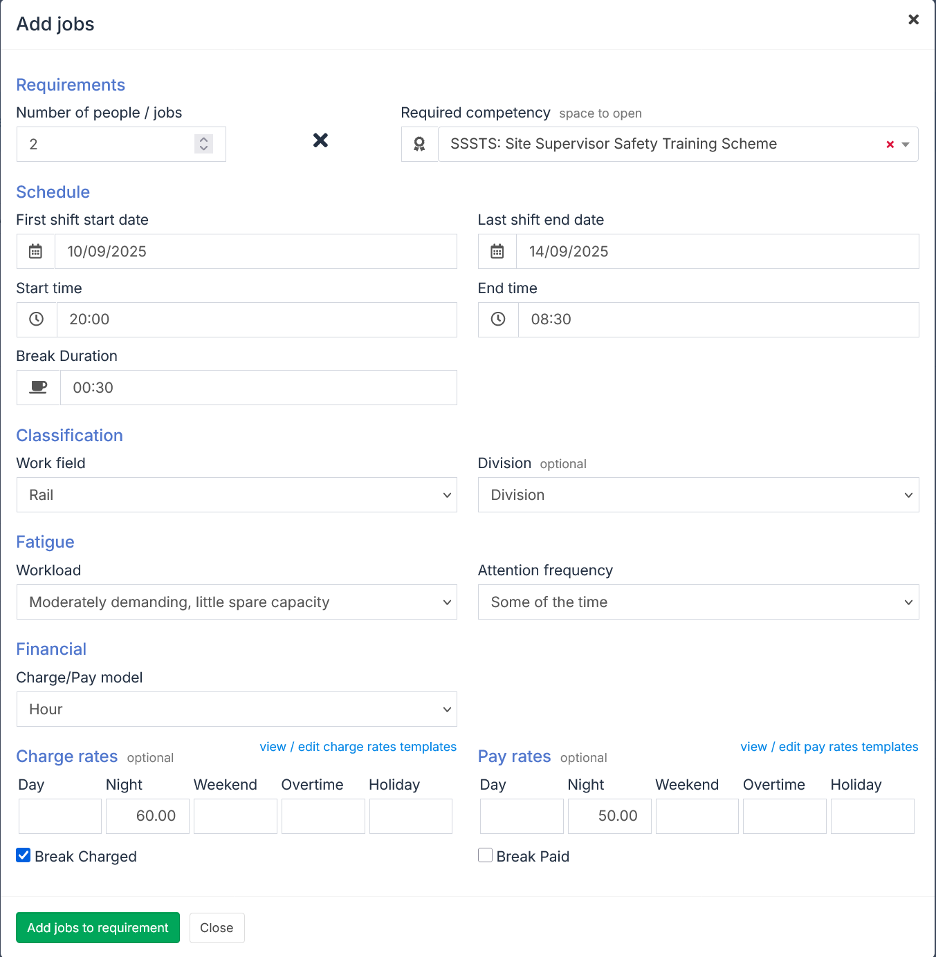Open view / edit pay rates templates link
The image size is (936, 957).
pos(829,747)
